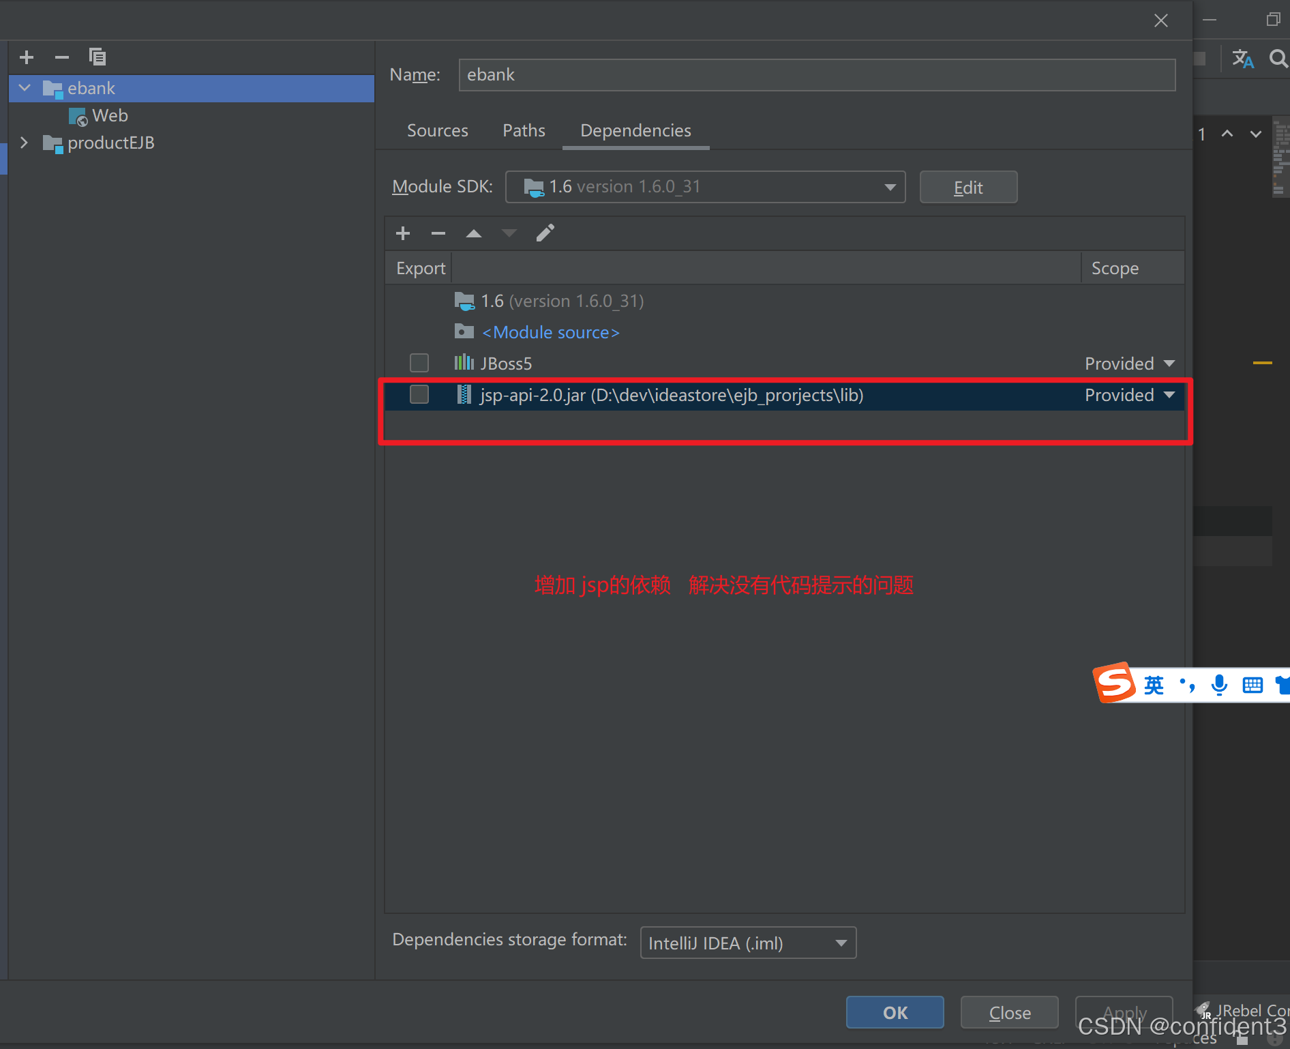
Task: Click the module Name input field
Action: (817, 74)
